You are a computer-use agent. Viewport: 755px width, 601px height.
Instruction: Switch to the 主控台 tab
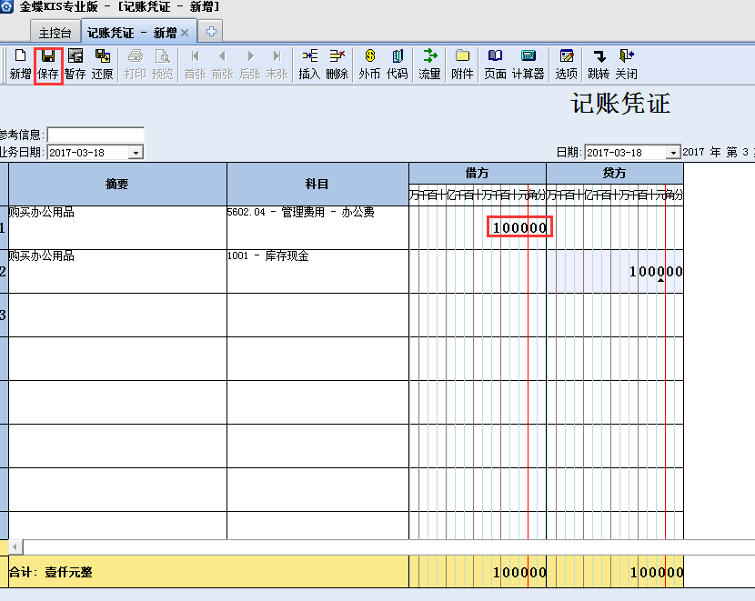tap(53, 30)
